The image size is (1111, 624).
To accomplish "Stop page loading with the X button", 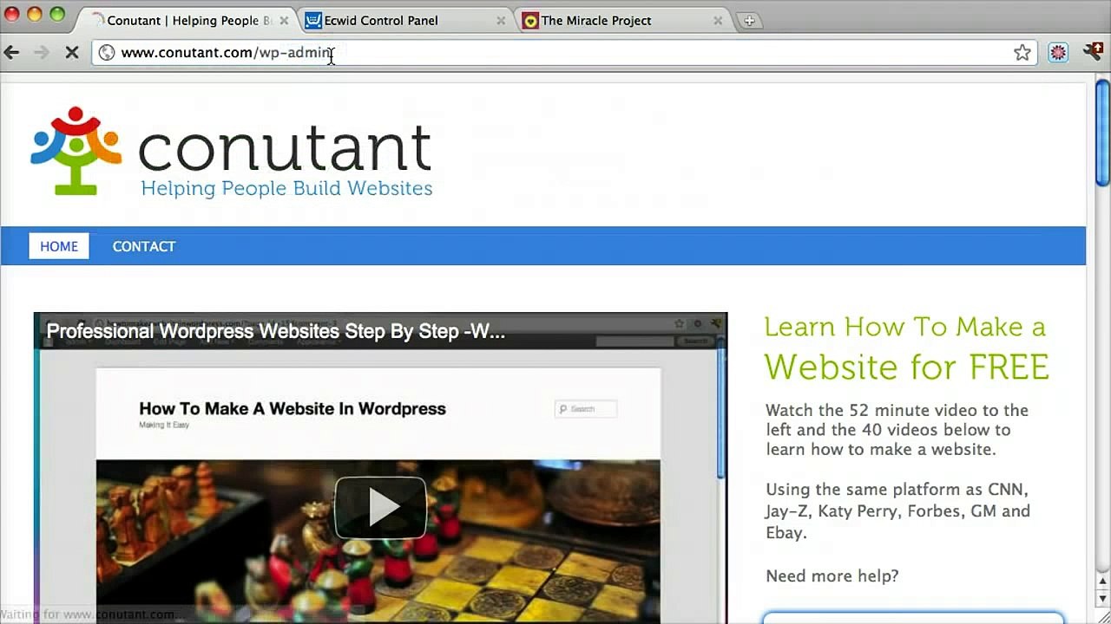I will [x=72, y=53].
